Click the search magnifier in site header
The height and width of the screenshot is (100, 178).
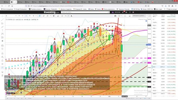tap(108, 12)
